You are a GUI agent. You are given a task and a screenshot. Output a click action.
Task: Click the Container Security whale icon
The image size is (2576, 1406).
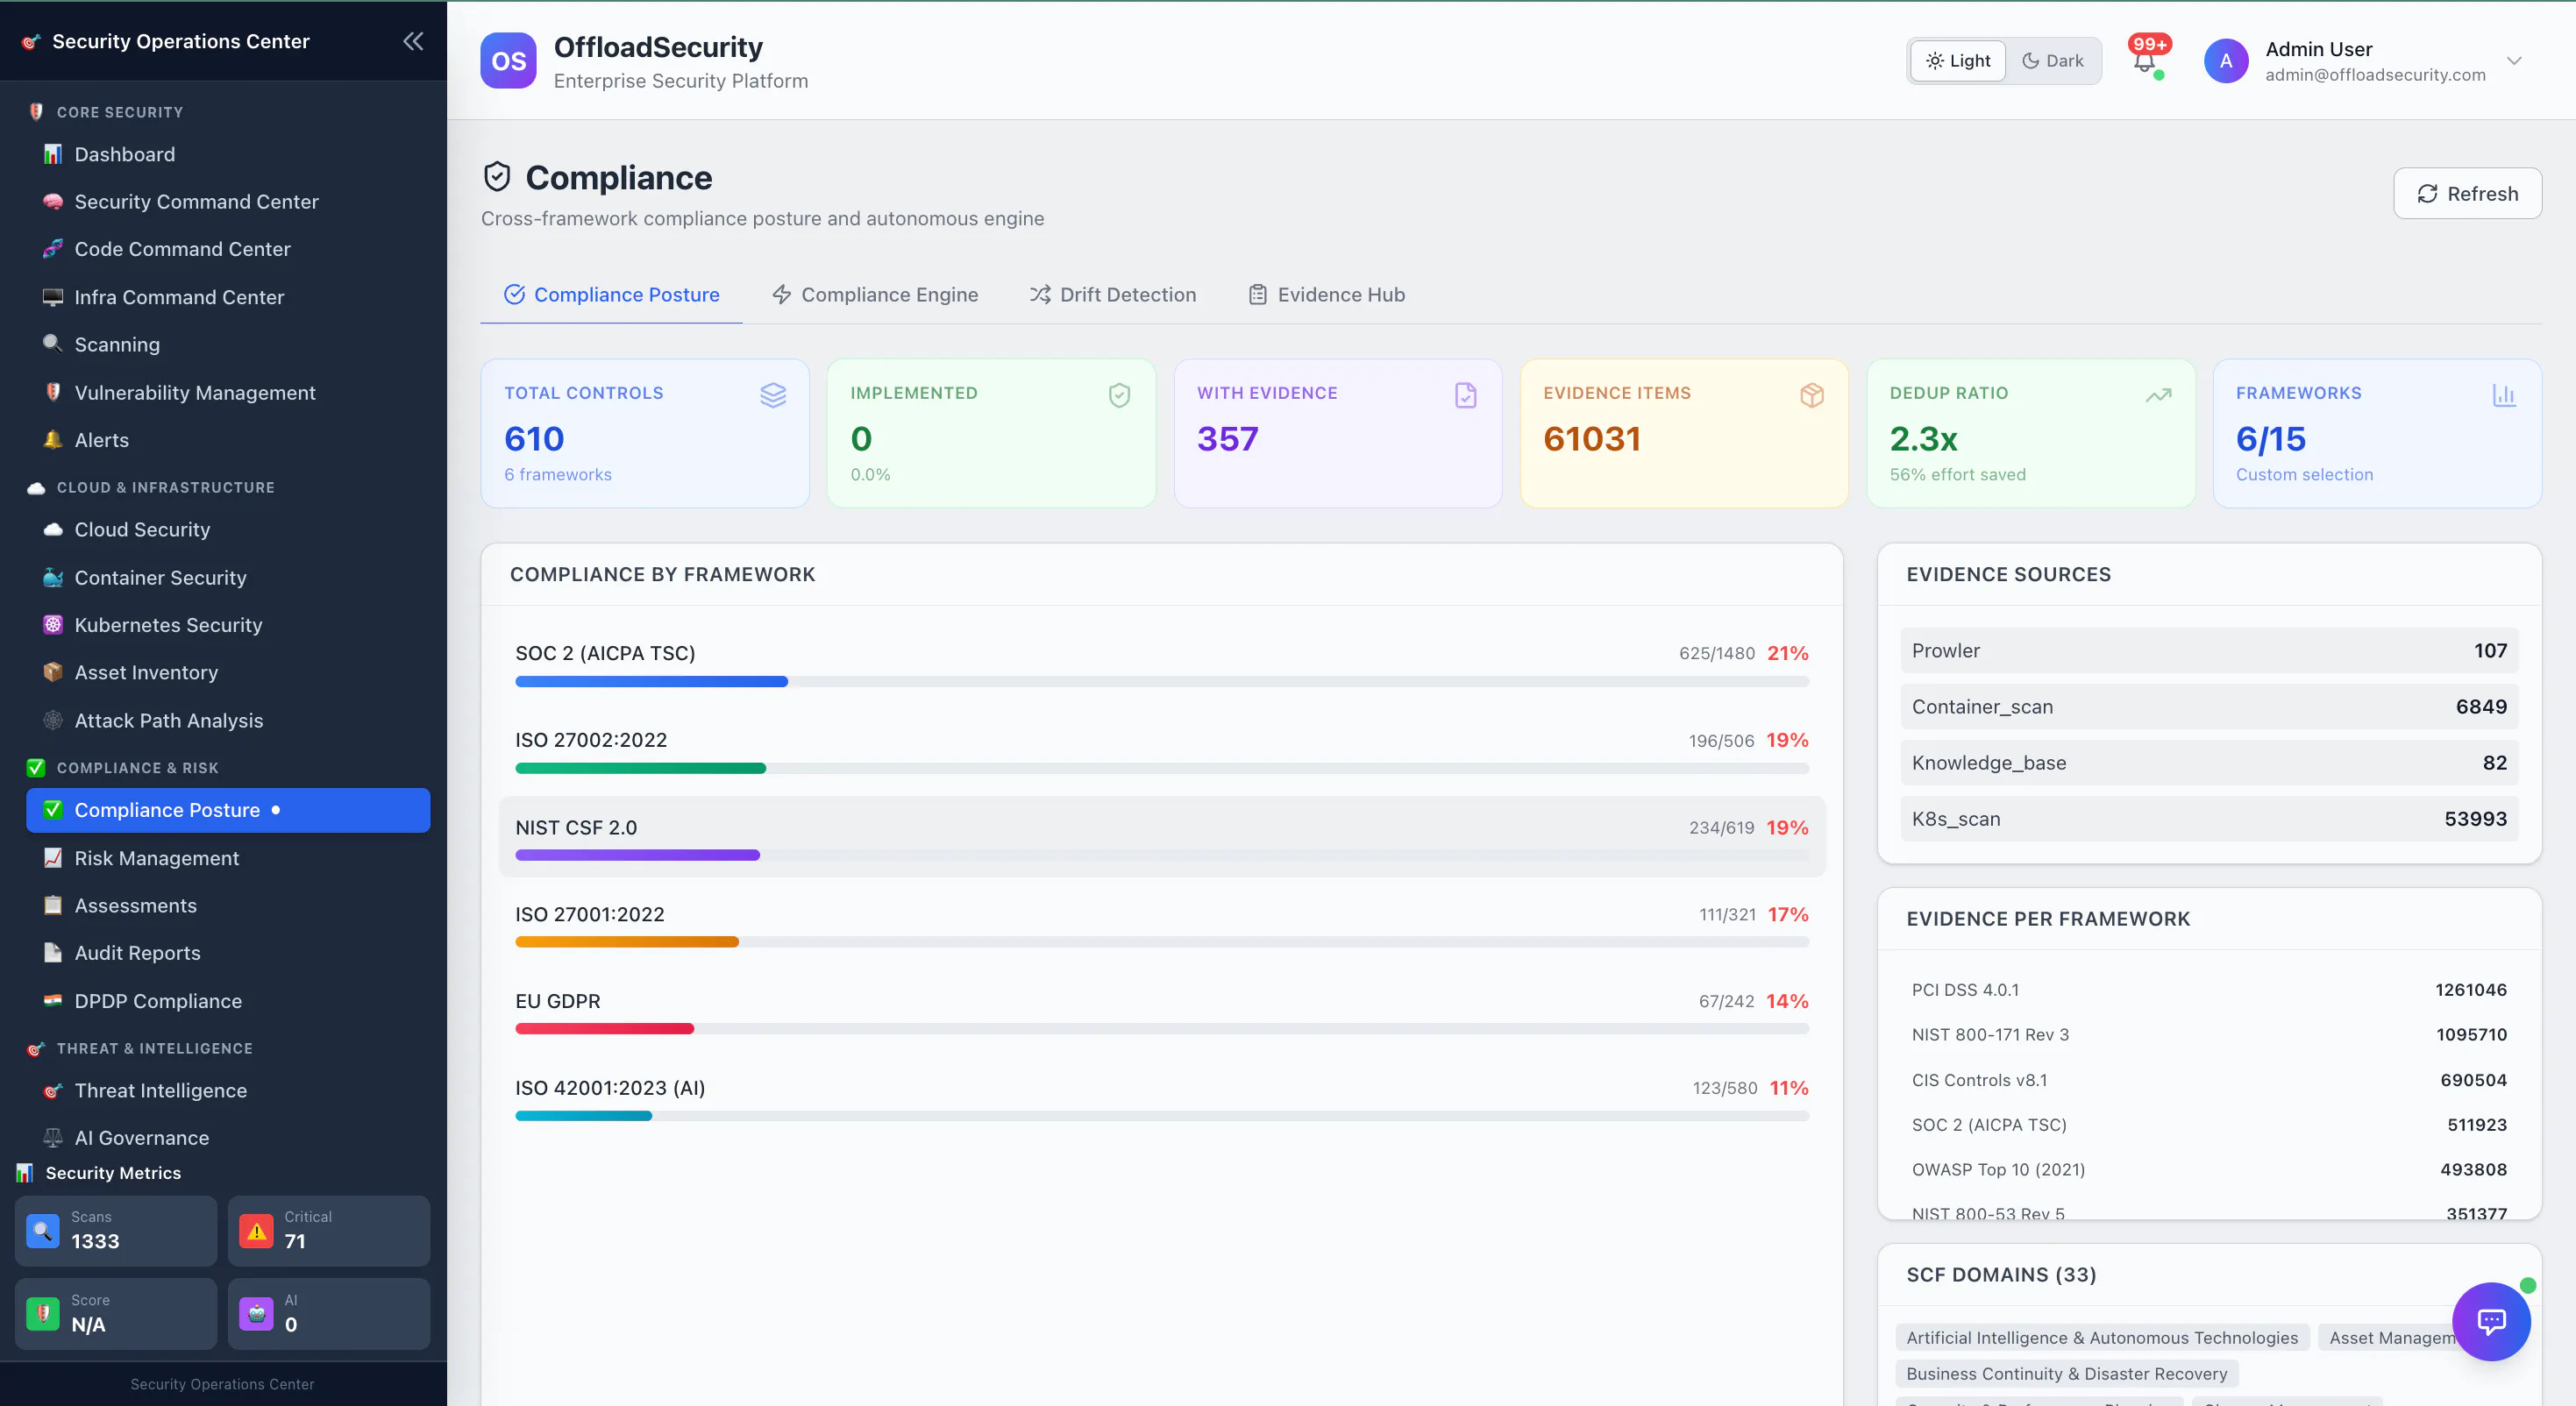point(53,577)
